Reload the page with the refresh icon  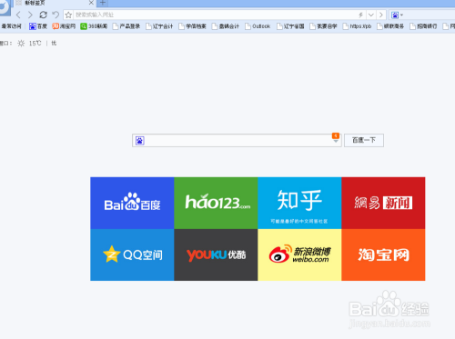click(43, 15)
